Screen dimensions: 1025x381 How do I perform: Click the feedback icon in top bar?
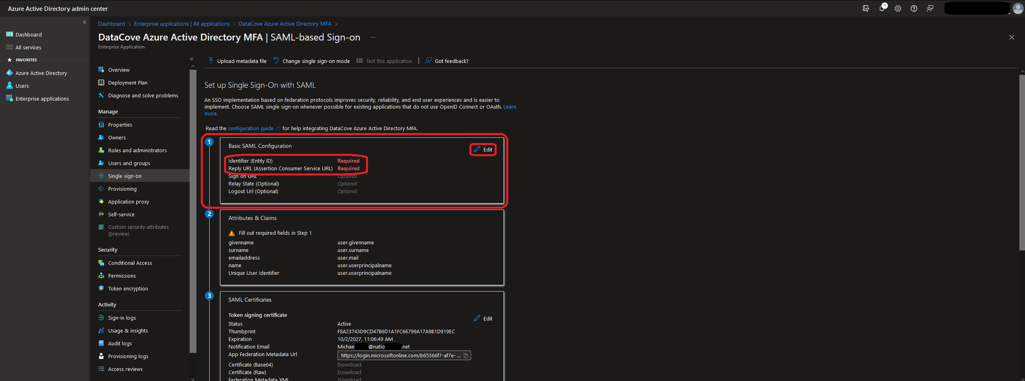pyautogui.click(x=930, y=9)
